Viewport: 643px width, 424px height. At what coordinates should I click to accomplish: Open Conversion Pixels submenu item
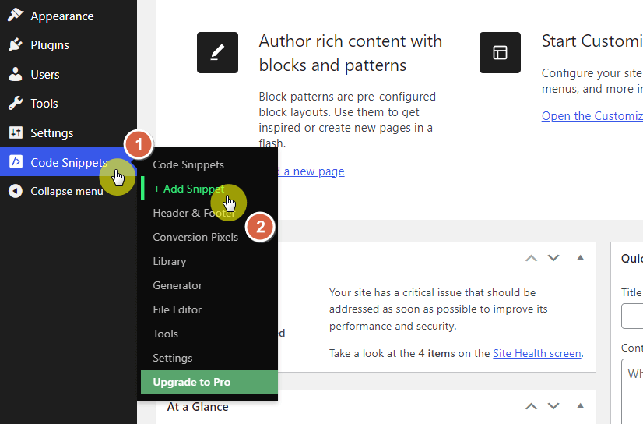(195, 237)
